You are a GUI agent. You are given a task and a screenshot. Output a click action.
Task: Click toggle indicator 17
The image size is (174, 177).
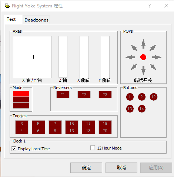click(x=88, y=124)
